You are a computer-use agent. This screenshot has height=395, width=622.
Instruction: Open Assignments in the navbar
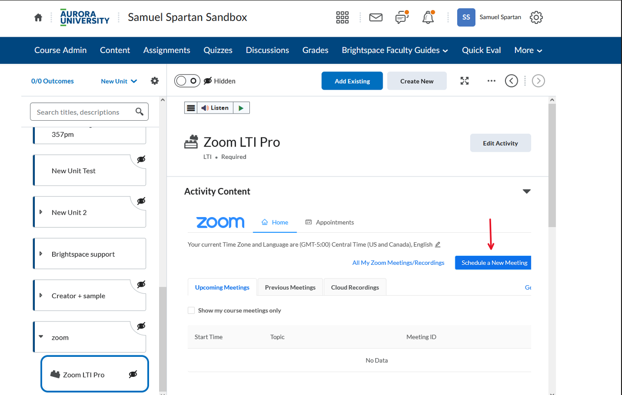[167, 50]
